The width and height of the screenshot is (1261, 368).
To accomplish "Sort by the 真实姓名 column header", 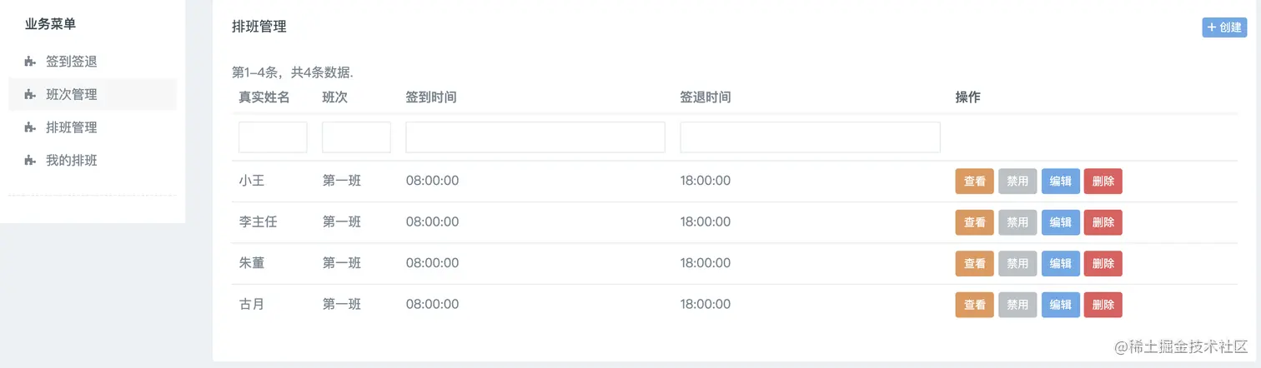I will click(x=264, y=97).
